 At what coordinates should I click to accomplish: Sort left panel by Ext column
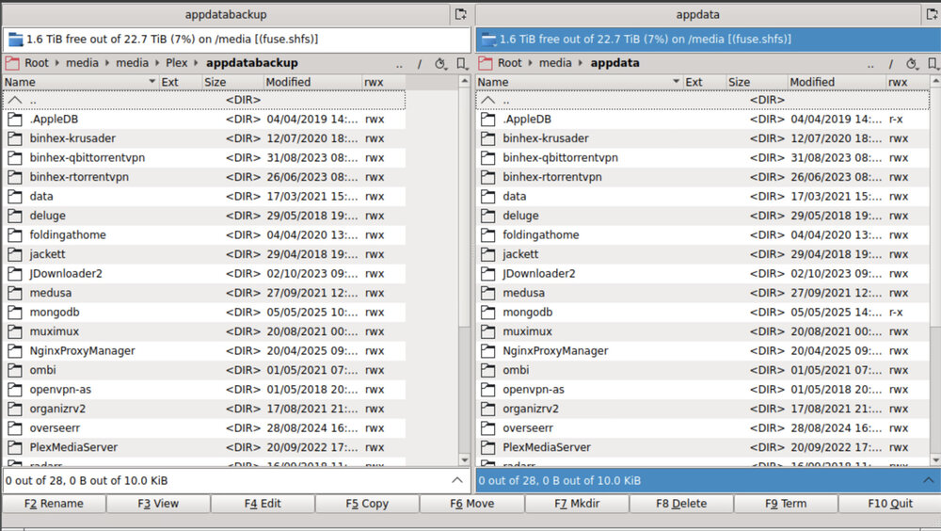pyautogui.click(x=179, y=82)
